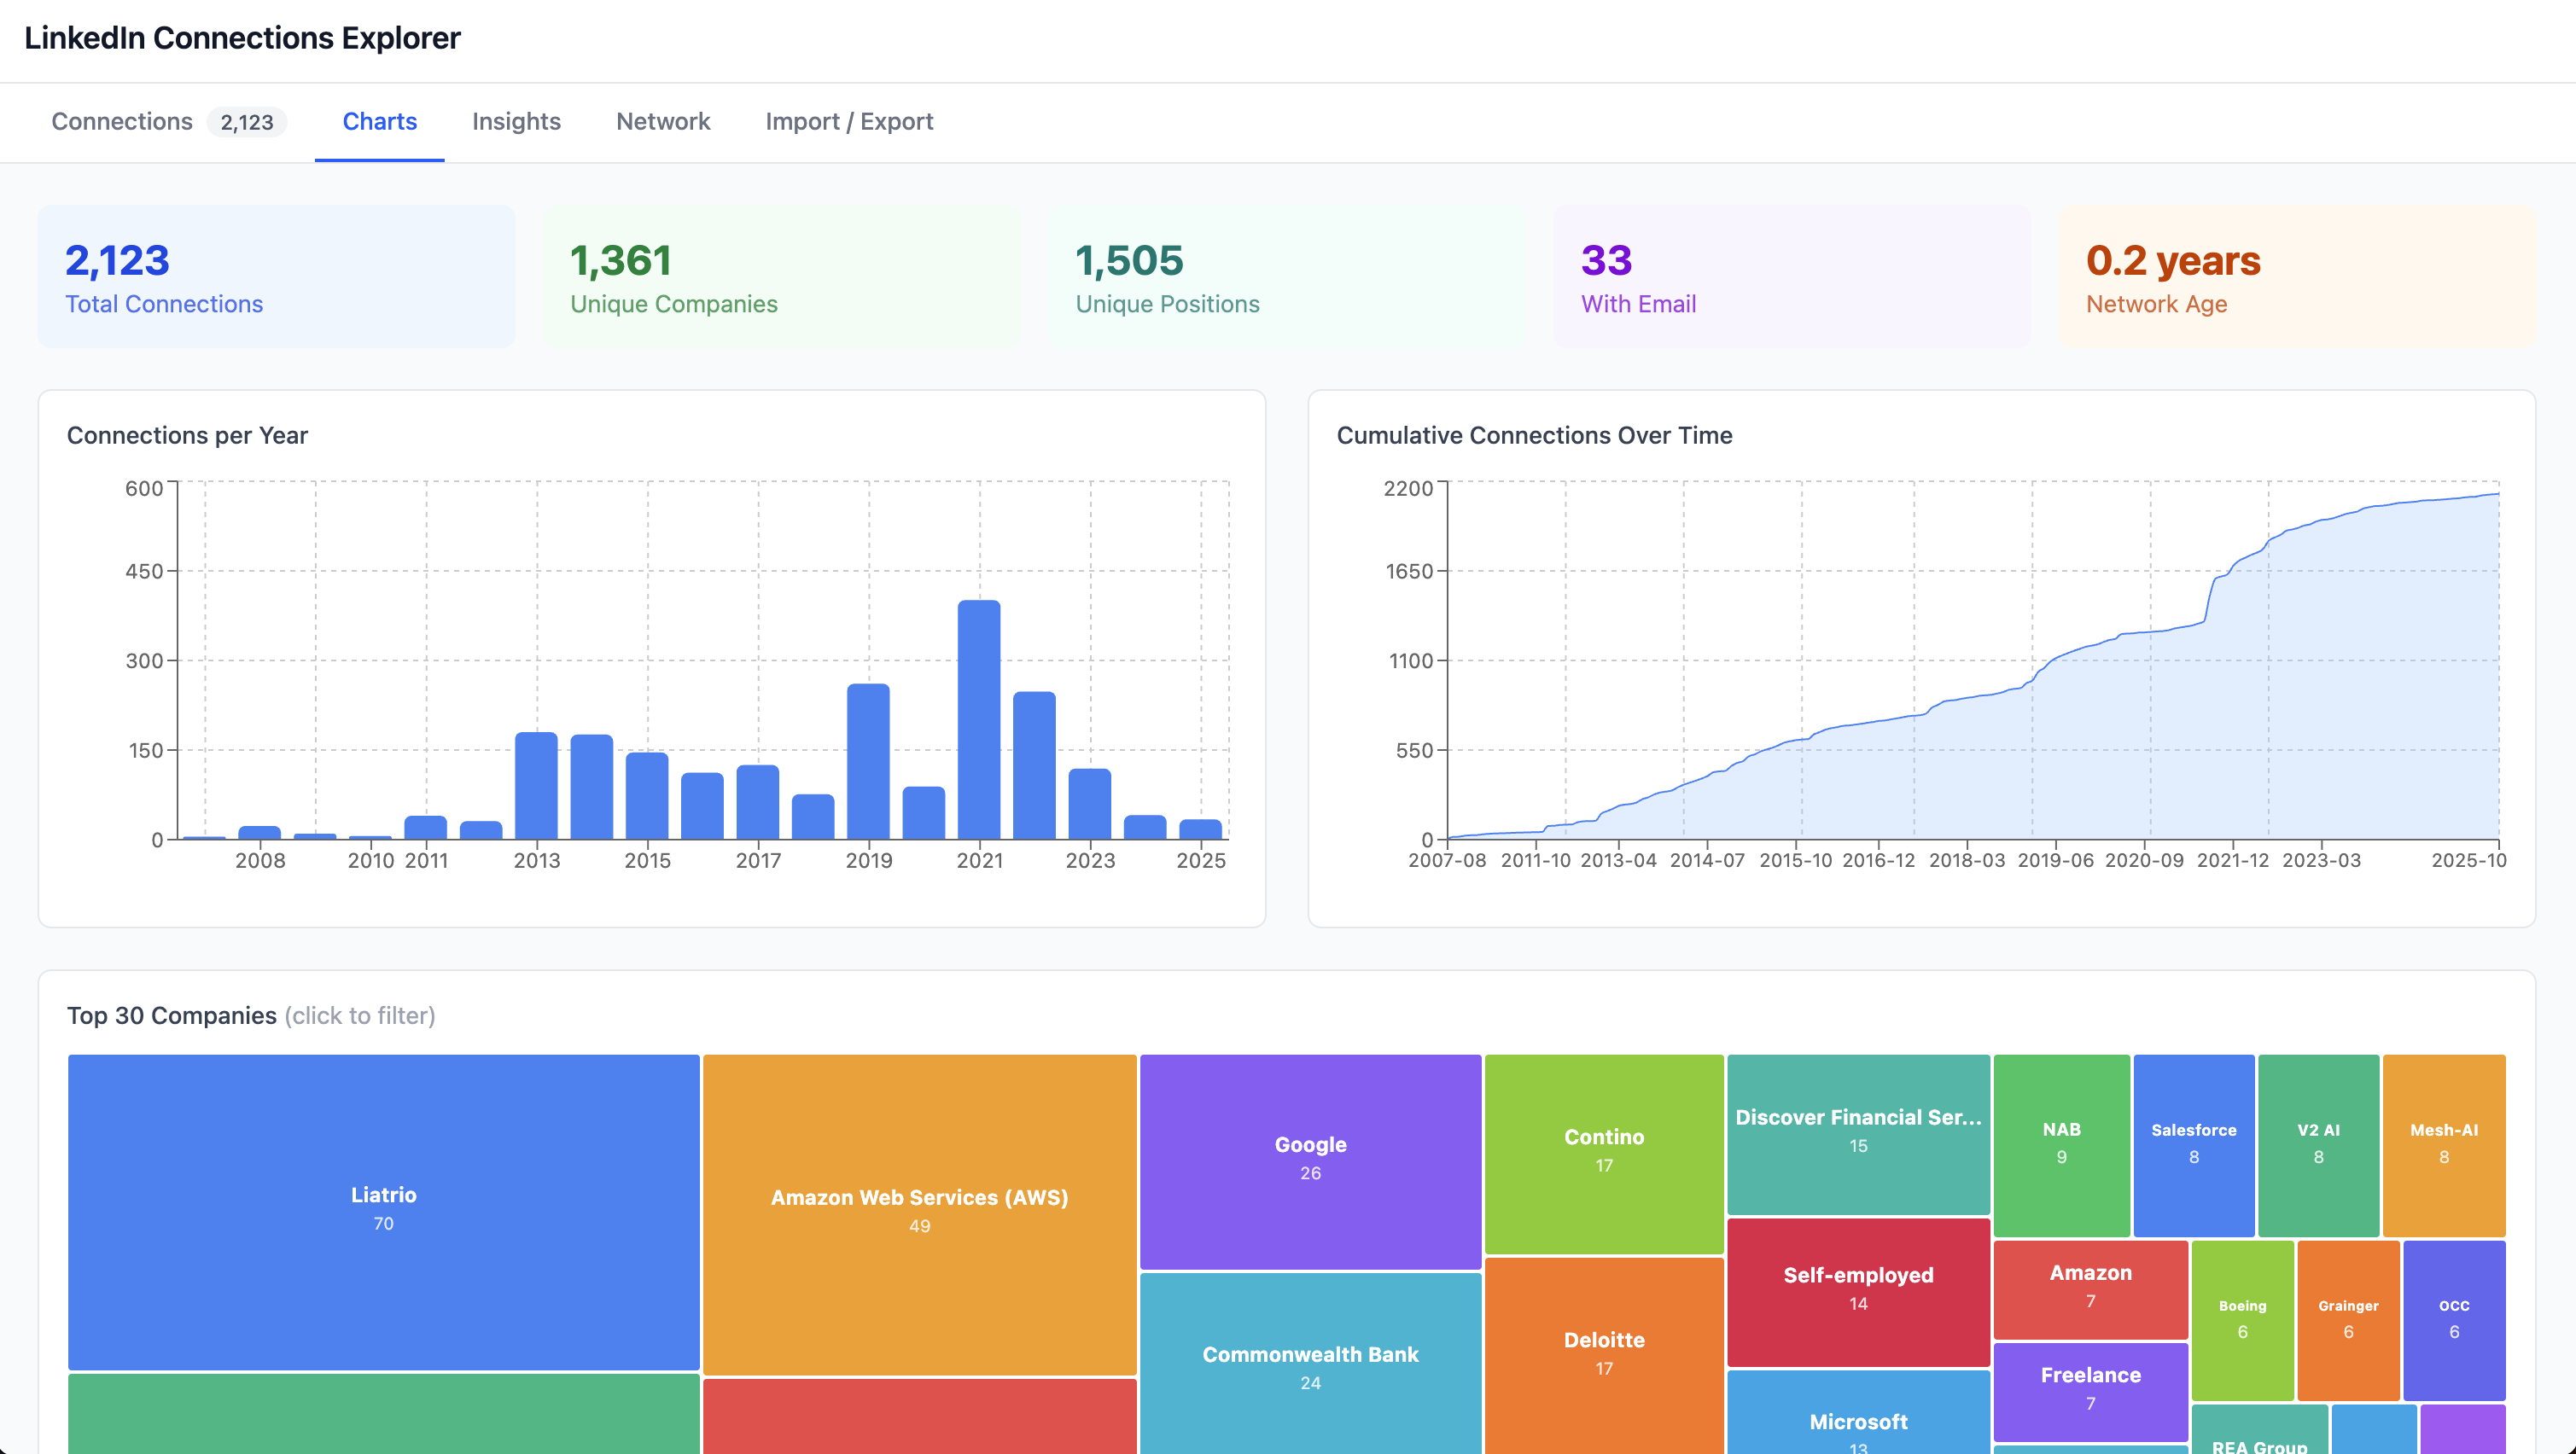This screenshot has height=1454, width=2576.
Task: Filter by the Liatrio treemap tile
Action: [384, 1212]
